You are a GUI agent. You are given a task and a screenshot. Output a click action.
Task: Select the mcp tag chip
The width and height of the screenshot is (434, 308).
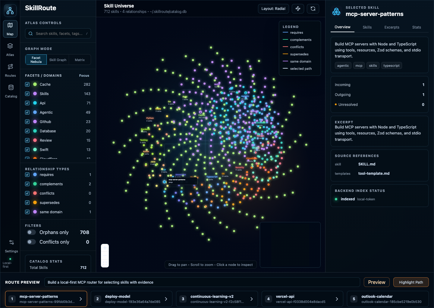tap(359, 66)
